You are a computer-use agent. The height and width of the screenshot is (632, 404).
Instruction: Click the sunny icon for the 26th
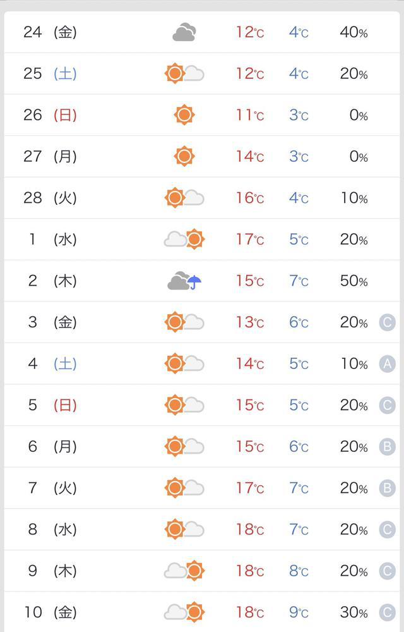pyautogui.click(x=184, y=115)
